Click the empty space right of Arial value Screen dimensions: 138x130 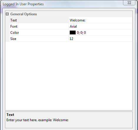pyautogui.click(x=104, y=26)
